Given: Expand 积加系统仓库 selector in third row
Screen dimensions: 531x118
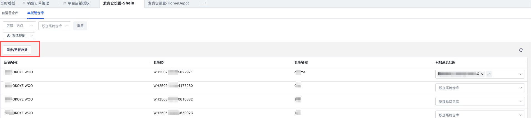Looking at the screenshot, I should click(x=480, y=101).
